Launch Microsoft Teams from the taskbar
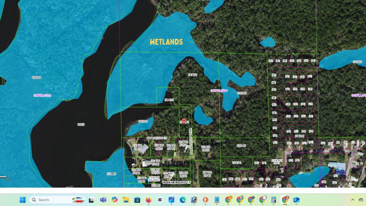The height and width of the screenshot is (206, 366). (103, 200)
